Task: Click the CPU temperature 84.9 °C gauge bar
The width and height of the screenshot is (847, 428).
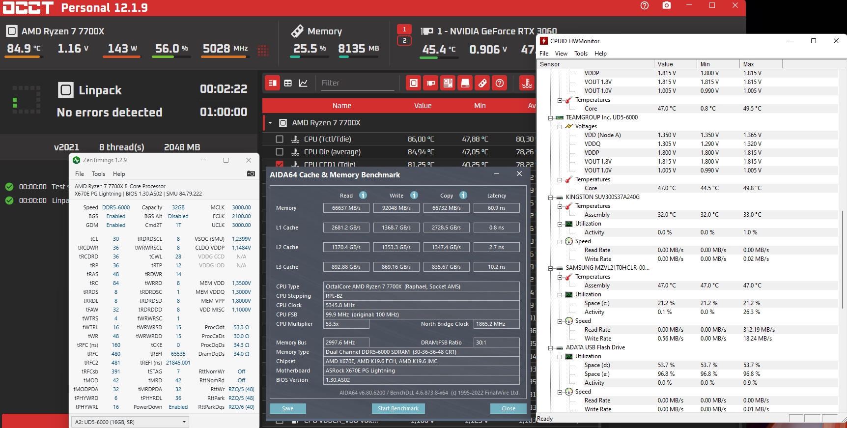Action: coord(24,57)
